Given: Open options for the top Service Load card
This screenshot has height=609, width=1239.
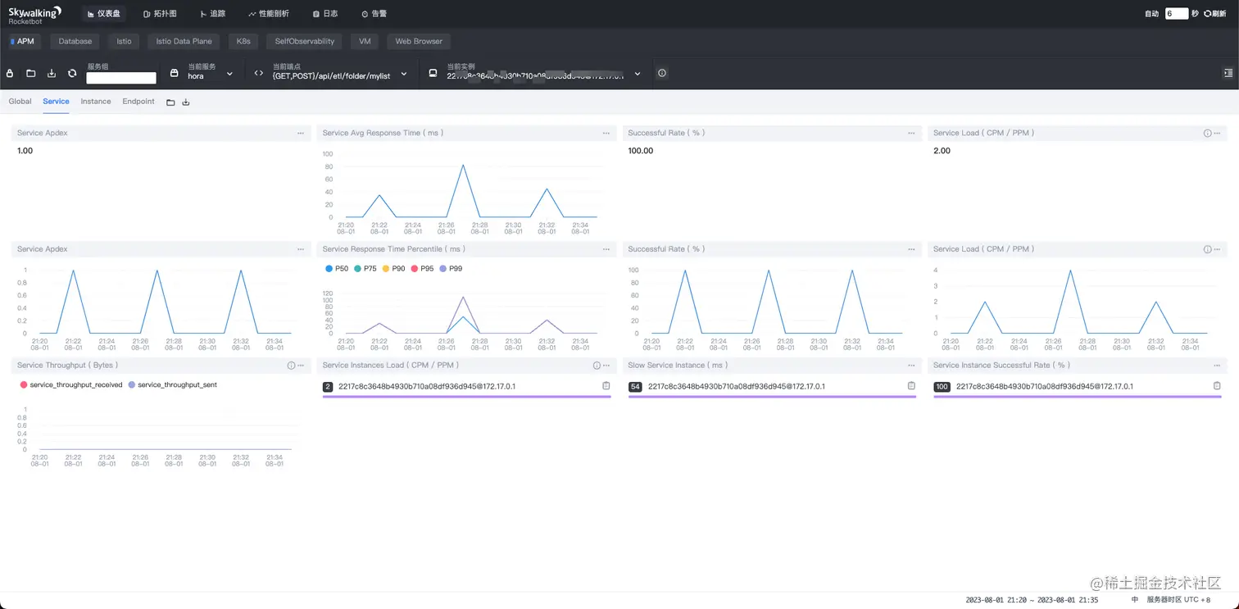Looking at the screenshot, I should pos(1218,133).
